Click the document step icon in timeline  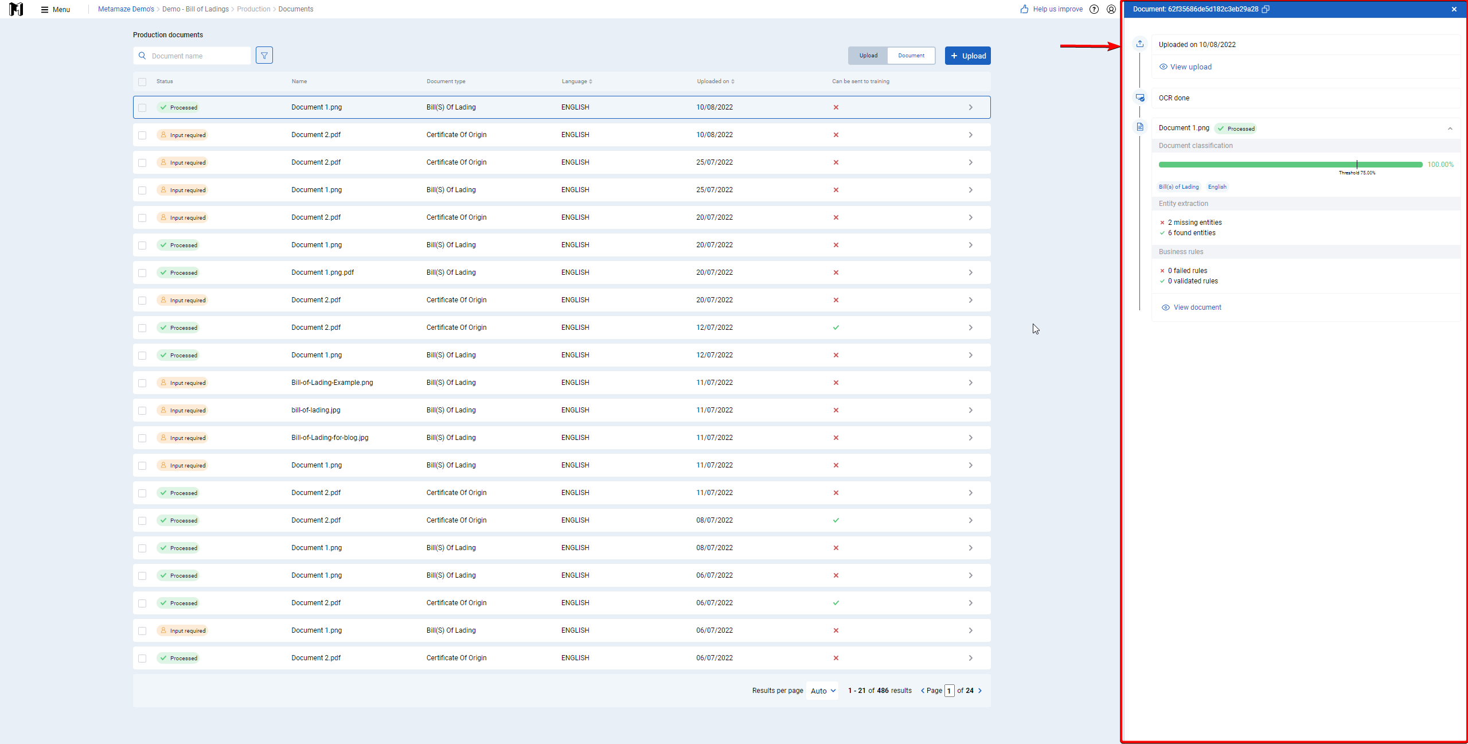click(1140, 127)
